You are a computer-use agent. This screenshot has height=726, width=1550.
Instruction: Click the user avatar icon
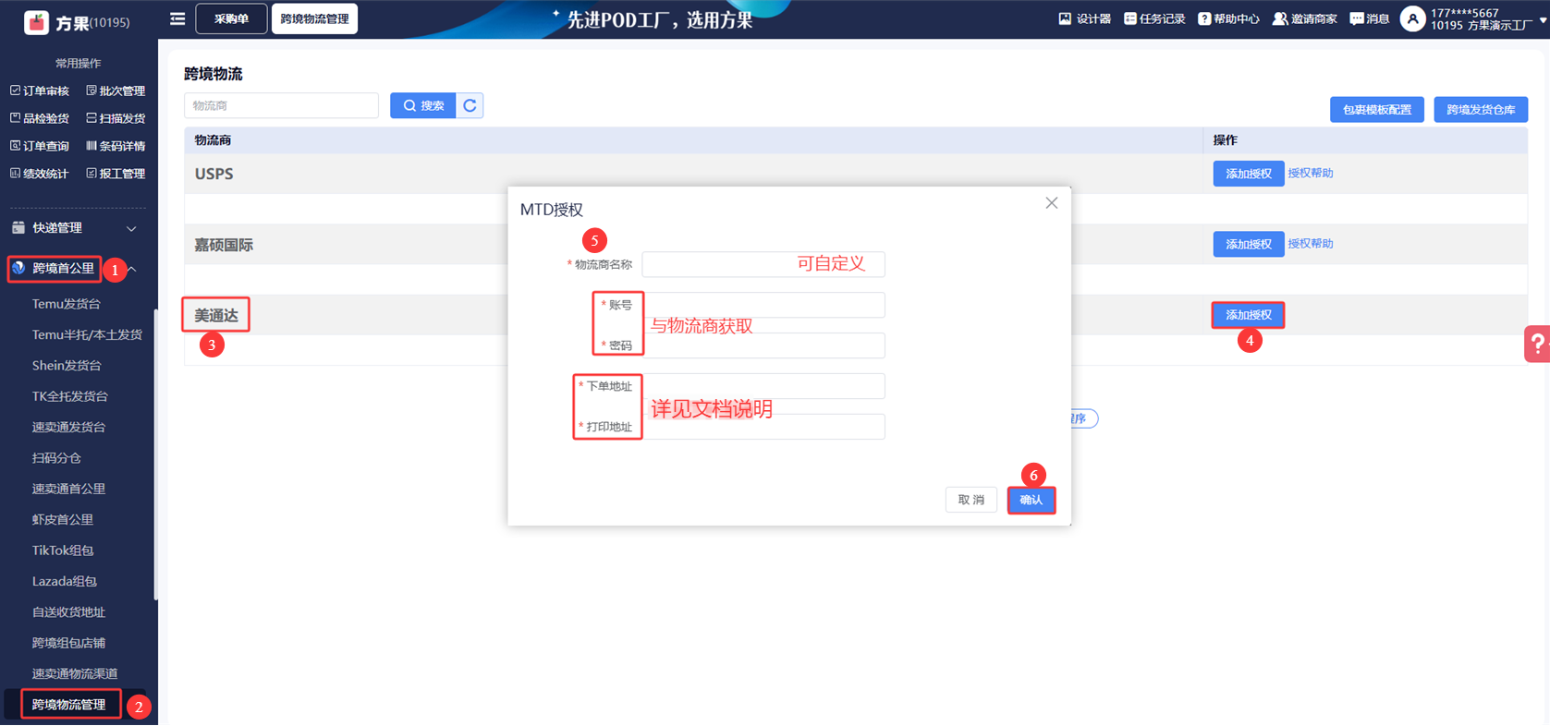coord(1412,18)
